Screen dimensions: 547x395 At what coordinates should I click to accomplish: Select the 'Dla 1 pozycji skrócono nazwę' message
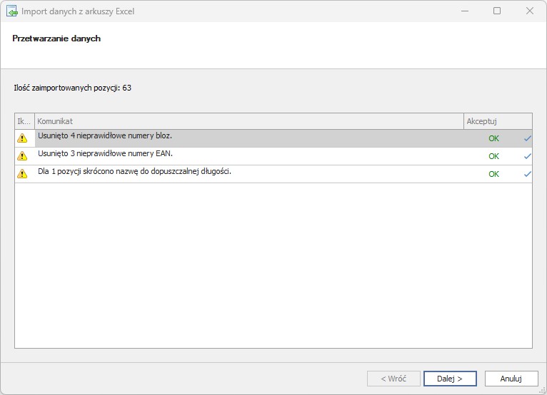pos(134,171)
